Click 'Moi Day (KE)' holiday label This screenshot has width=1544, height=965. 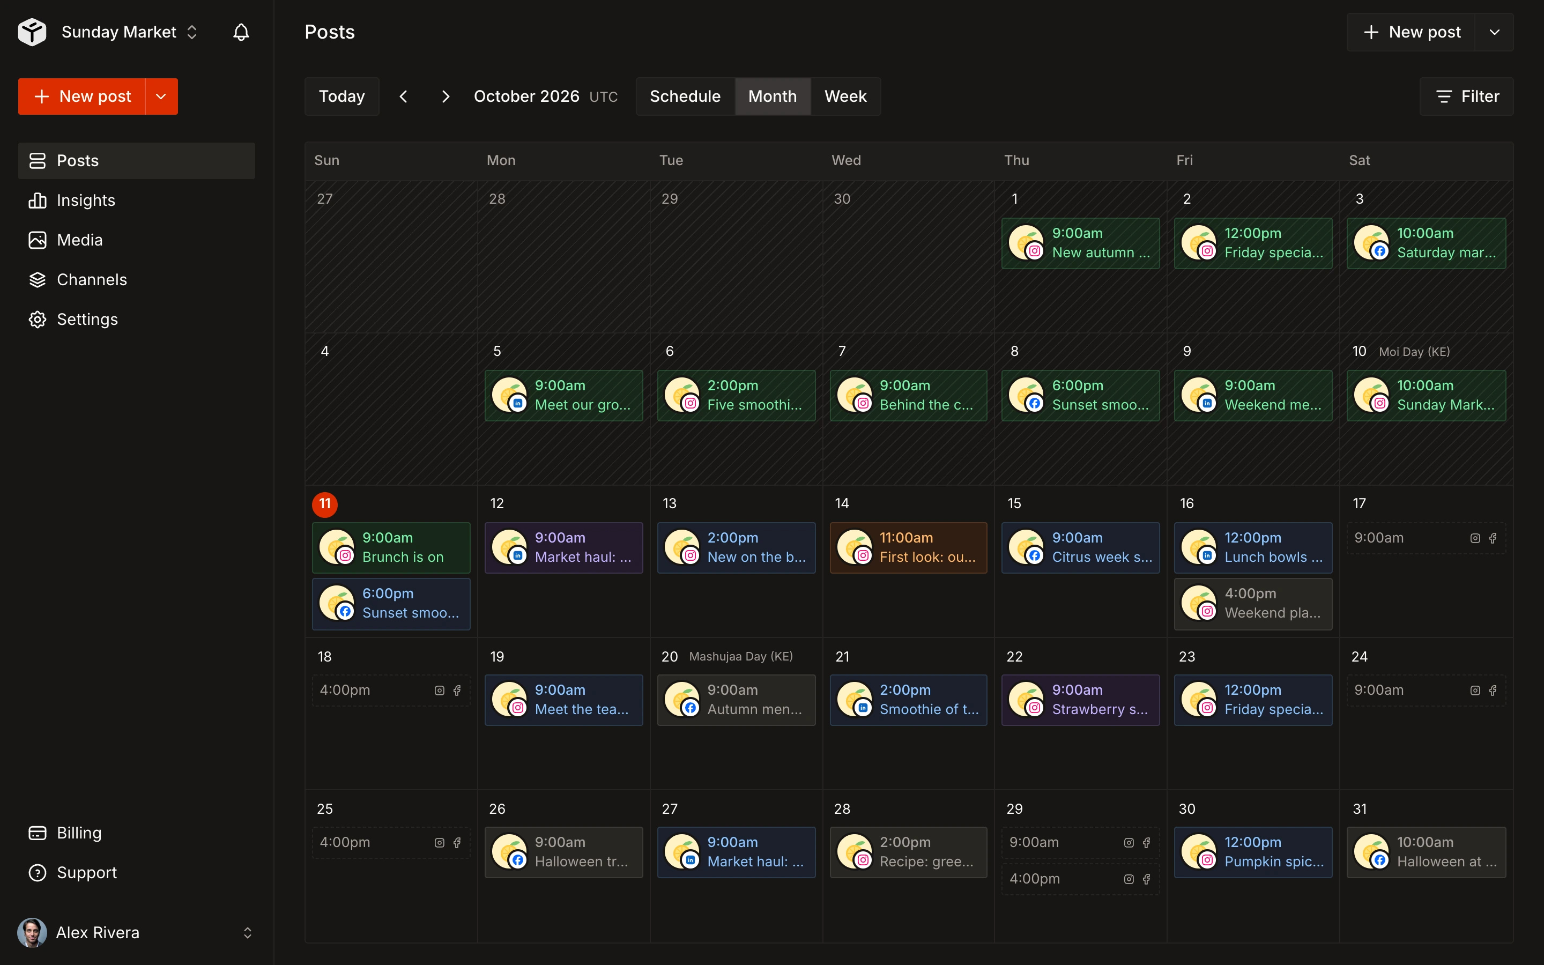1414,352
